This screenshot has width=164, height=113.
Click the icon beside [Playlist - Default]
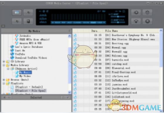coord(12,87)
